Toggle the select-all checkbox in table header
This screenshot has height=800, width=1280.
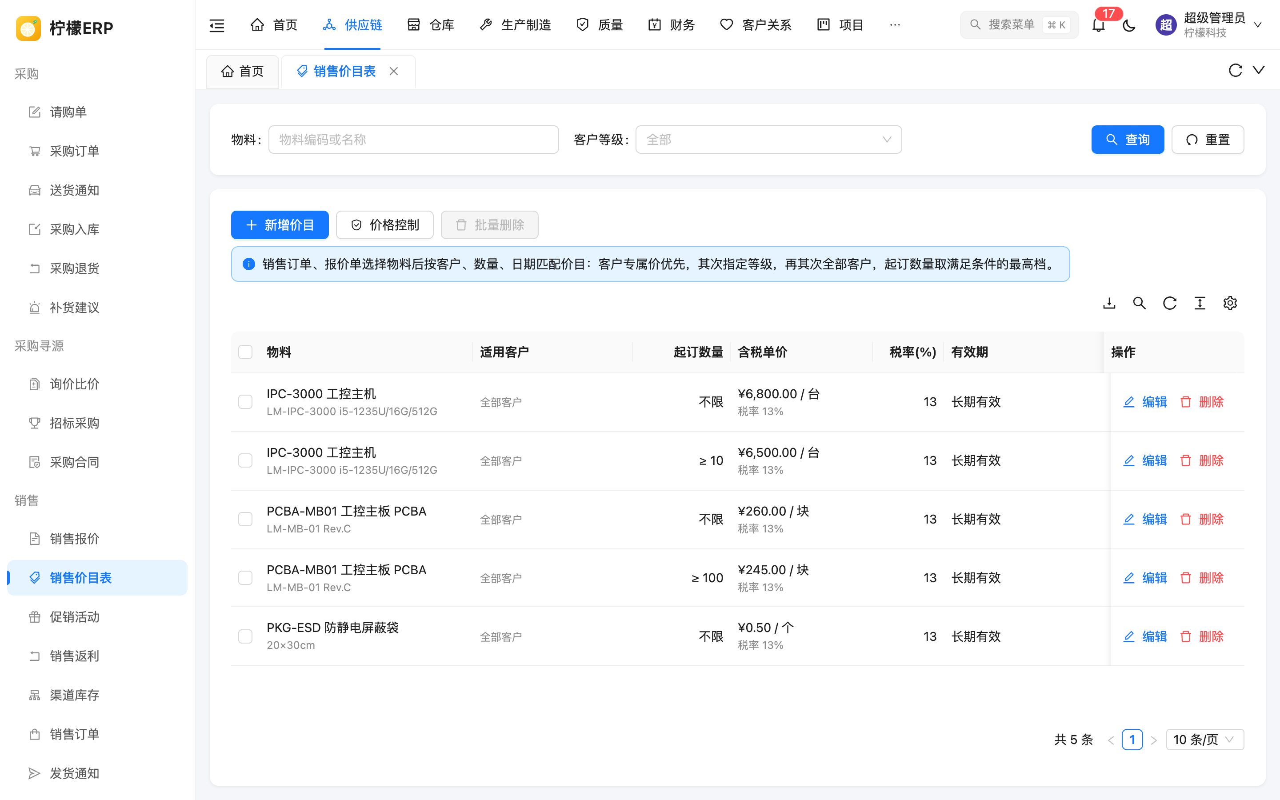coord(245,352)
